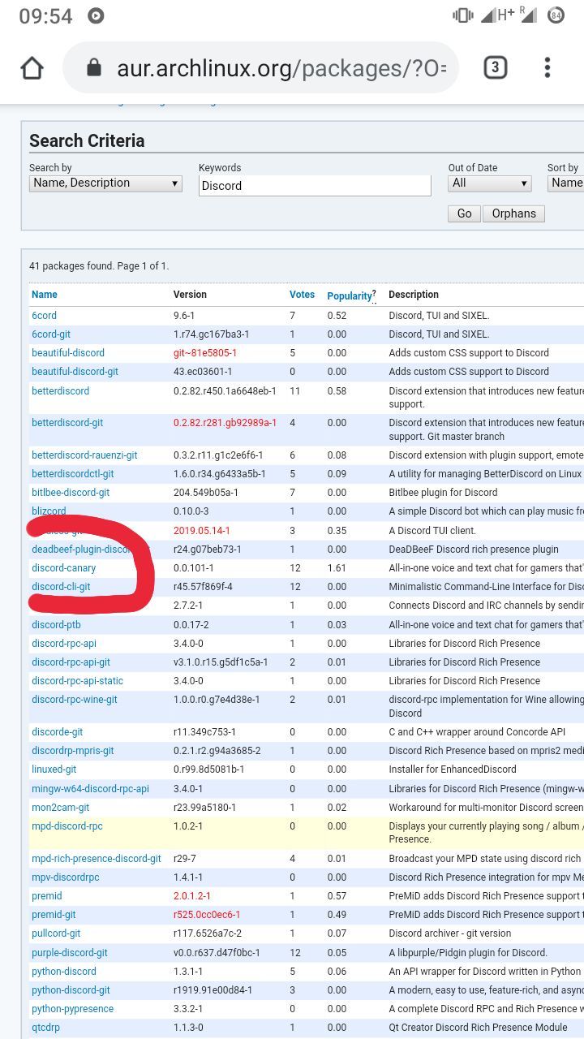Open the python-discord package link

[64, 972]
